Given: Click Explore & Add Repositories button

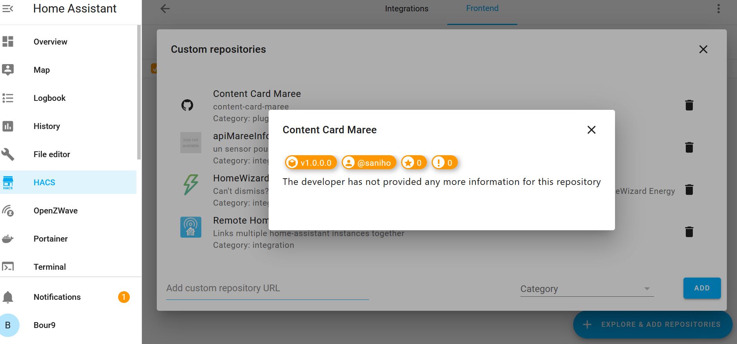Looking at the screenshot, I should (653, 324).
